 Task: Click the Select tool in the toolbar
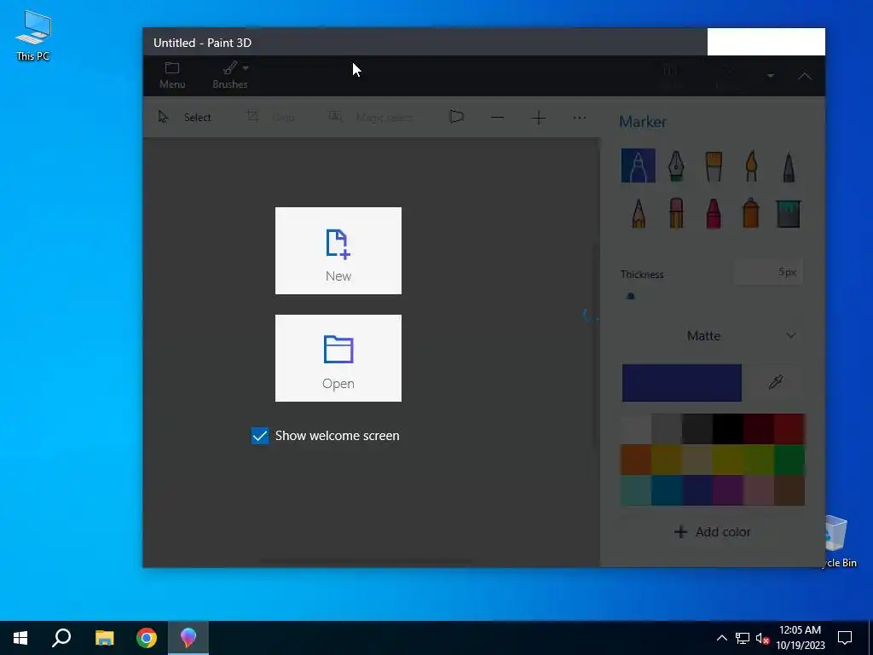185,117
